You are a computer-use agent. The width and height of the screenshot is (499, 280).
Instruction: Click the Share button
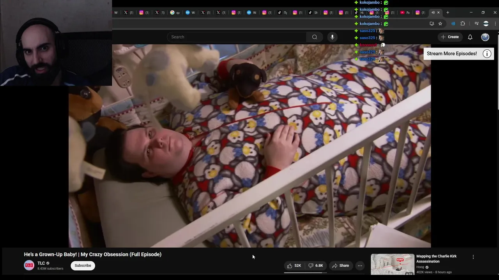(x=340, y=266)
